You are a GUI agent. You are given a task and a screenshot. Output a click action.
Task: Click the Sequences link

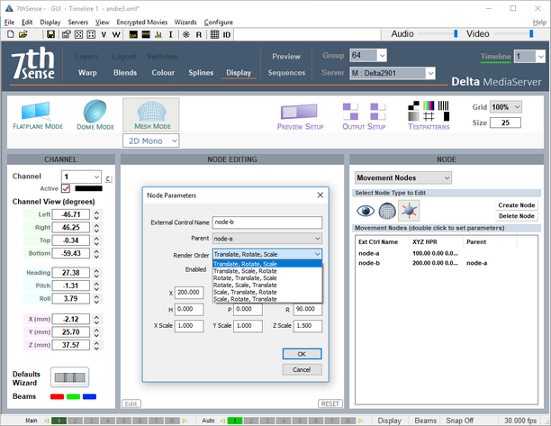click(x=286, y=73)
